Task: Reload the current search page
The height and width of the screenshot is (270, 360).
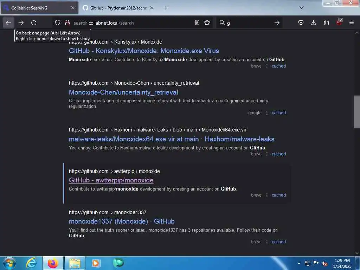Action: click(34, 23)
